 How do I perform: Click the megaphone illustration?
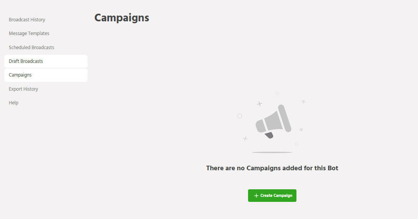[273, 121]
